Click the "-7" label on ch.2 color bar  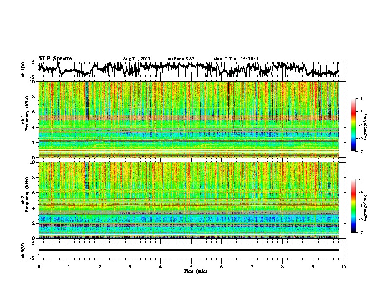(360, 233)
